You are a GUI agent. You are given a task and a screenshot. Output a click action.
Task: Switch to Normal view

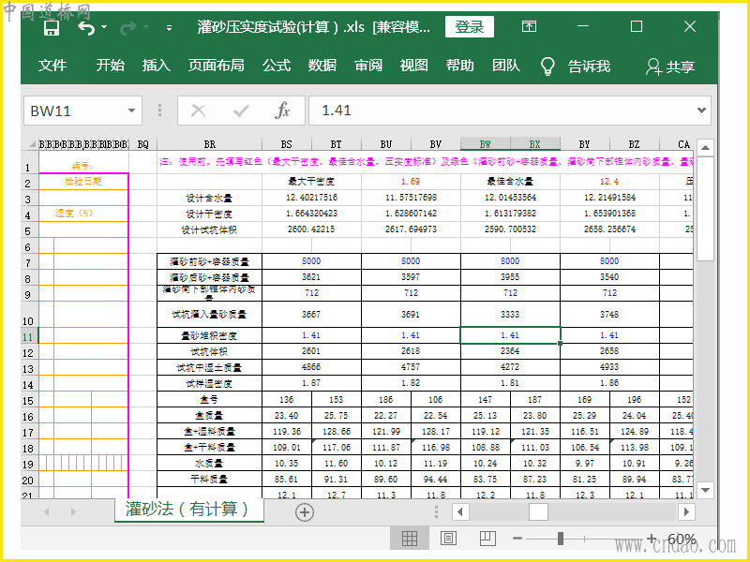coord(410,539)
